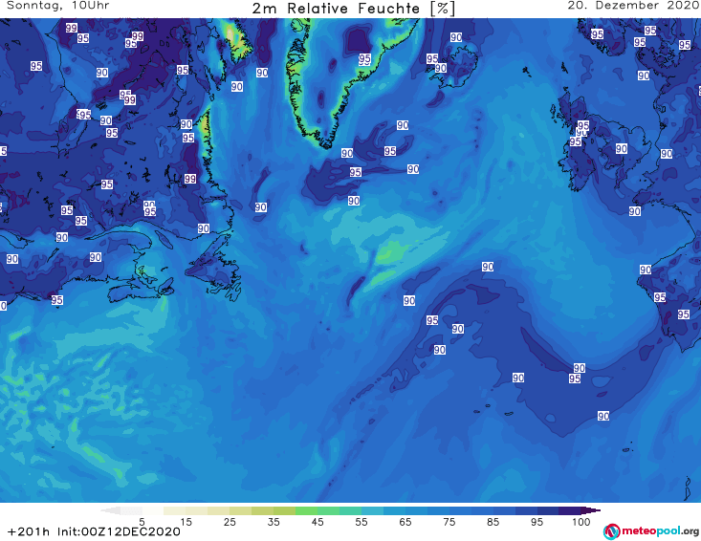The width and height of the screenshot is (701, 541).
Task: Click the color scale label '35'
Action: click(274, 522)
